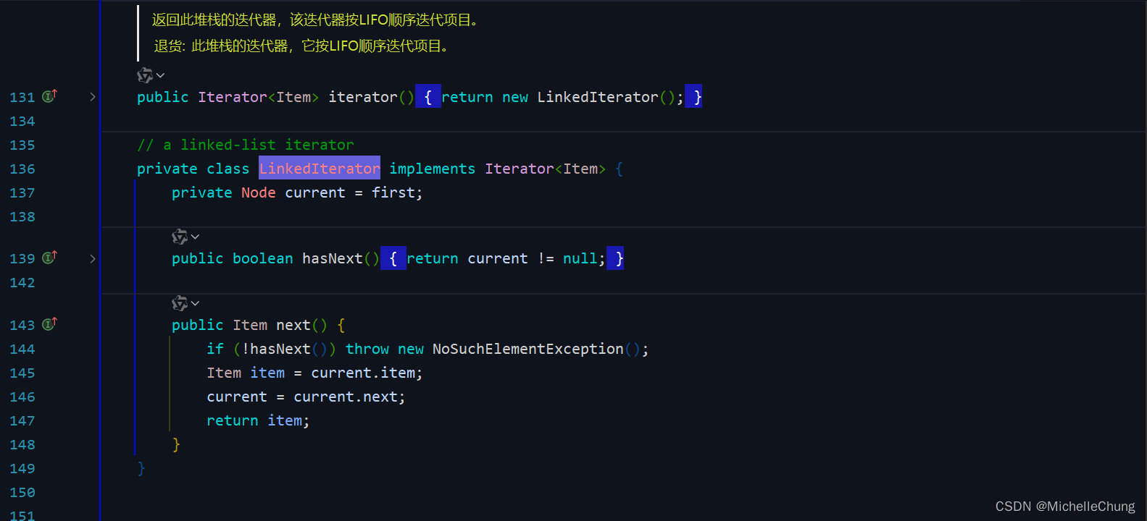Viewport: 1147px width, 521px height.
Task: Click 'current.next' on line 146
Action: click(x=346, y=397)
